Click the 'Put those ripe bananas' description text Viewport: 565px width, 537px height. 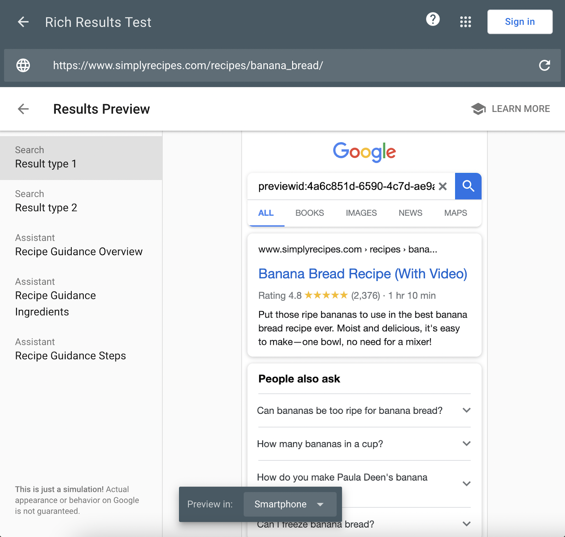[x=363, y=328]
